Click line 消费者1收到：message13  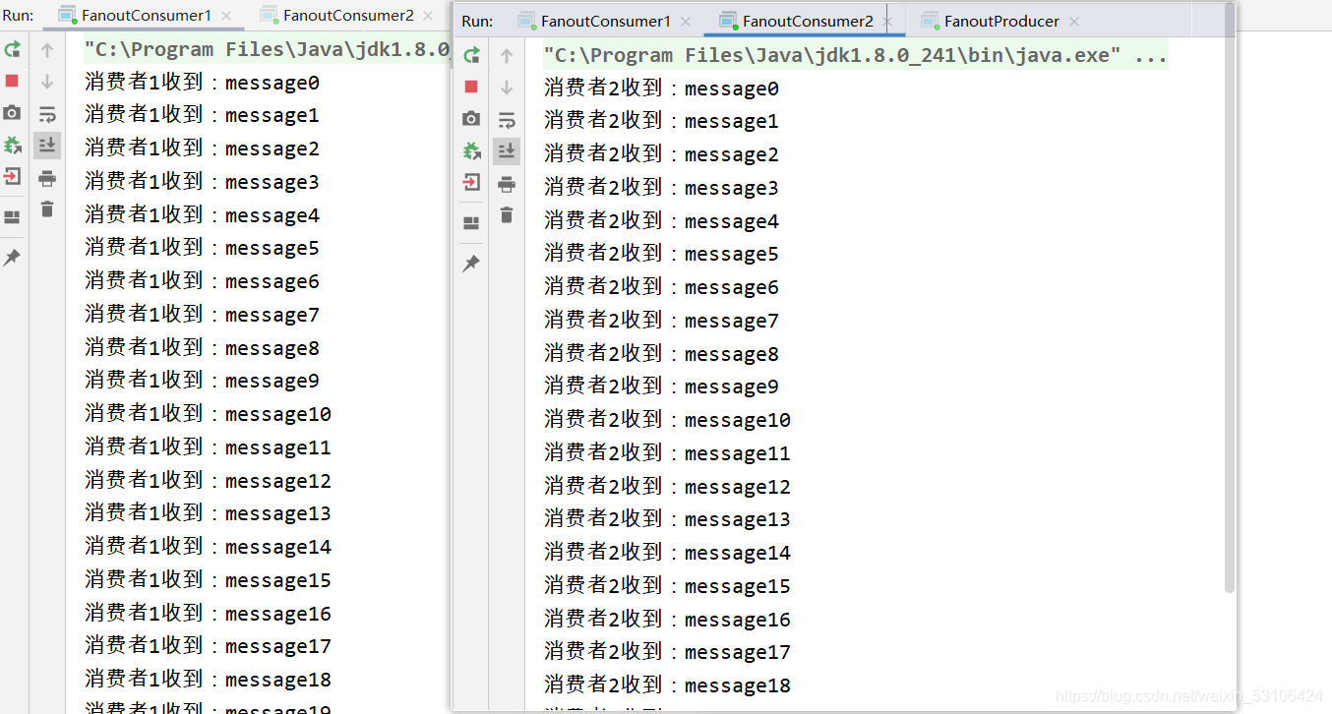point(208,513)
